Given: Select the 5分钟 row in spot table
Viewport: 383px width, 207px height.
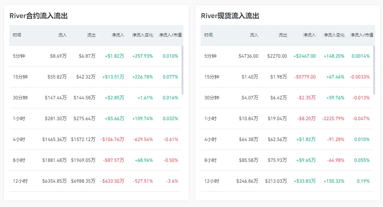Looking at the screenshot, I should 287,56.
